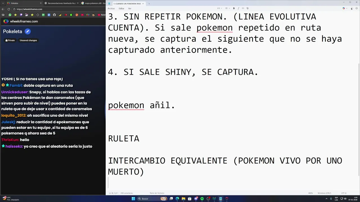Open the list style dropdown
This screenshot has width=360, height=202.
click(x=228, y=8)
